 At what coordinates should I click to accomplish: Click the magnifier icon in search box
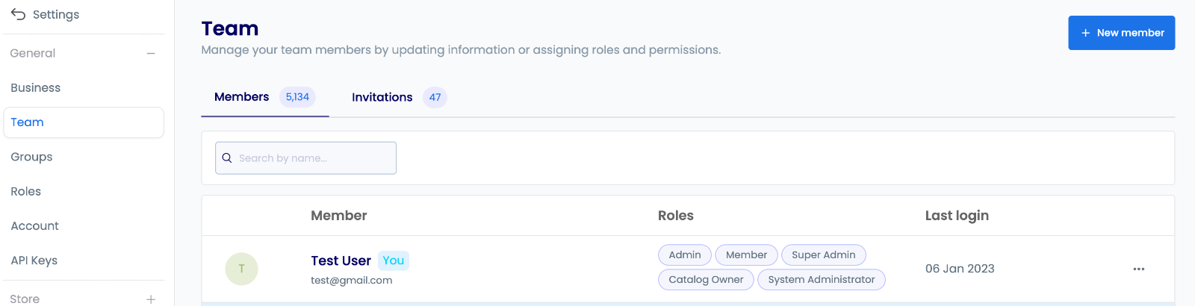[227, 158]
